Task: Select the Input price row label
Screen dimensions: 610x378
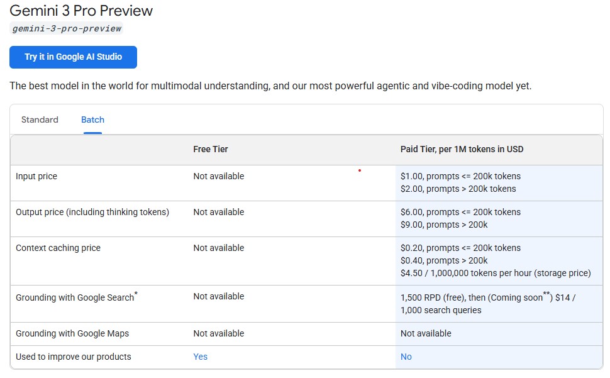Action: 36,176
